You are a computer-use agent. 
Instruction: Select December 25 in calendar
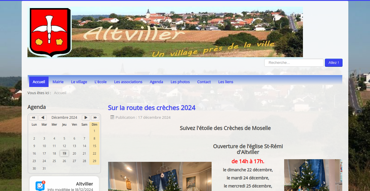[54, 161]
